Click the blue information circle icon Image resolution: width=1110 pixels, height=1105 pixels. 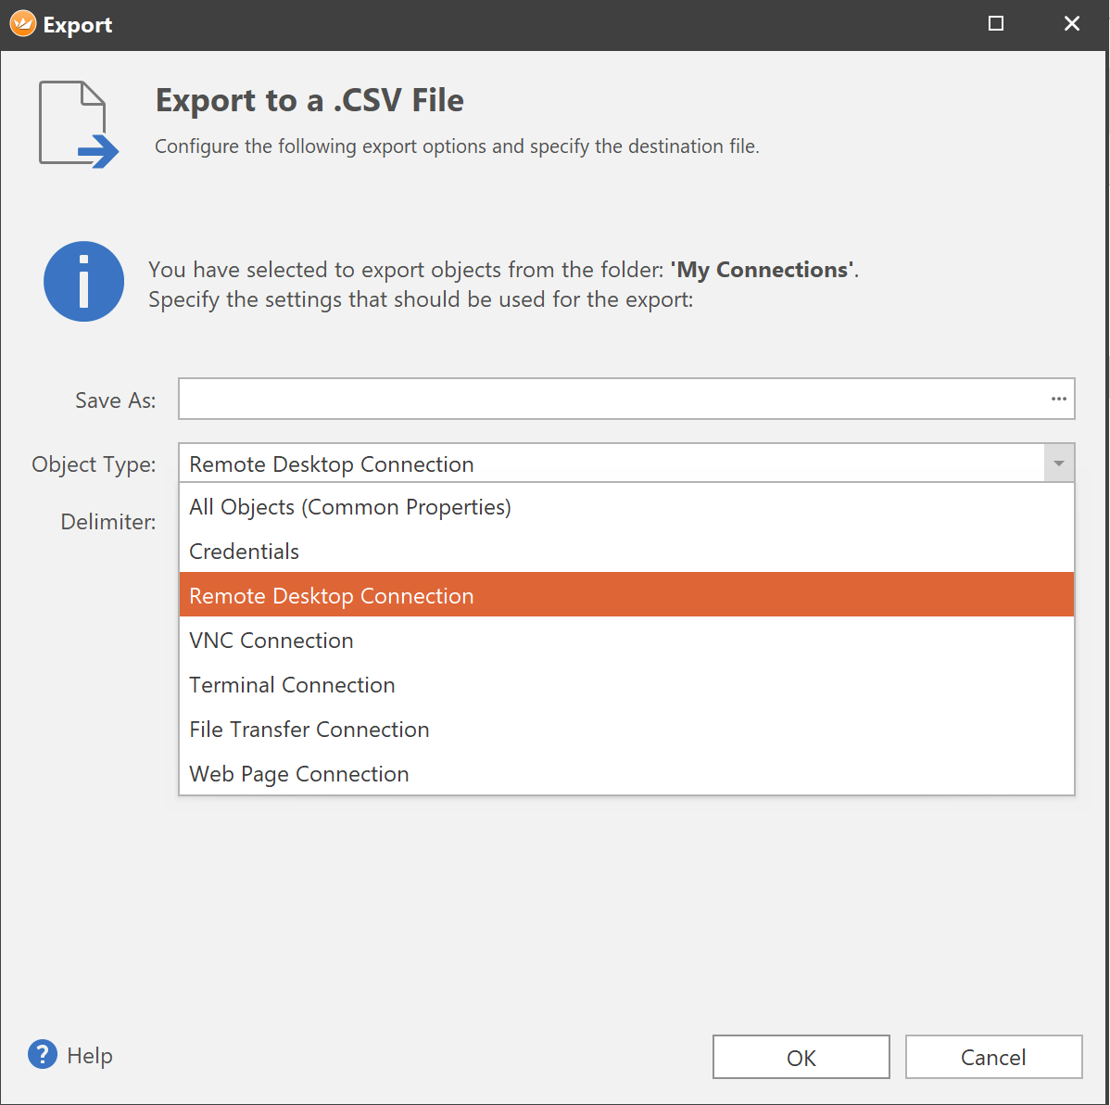coord(83,282)
